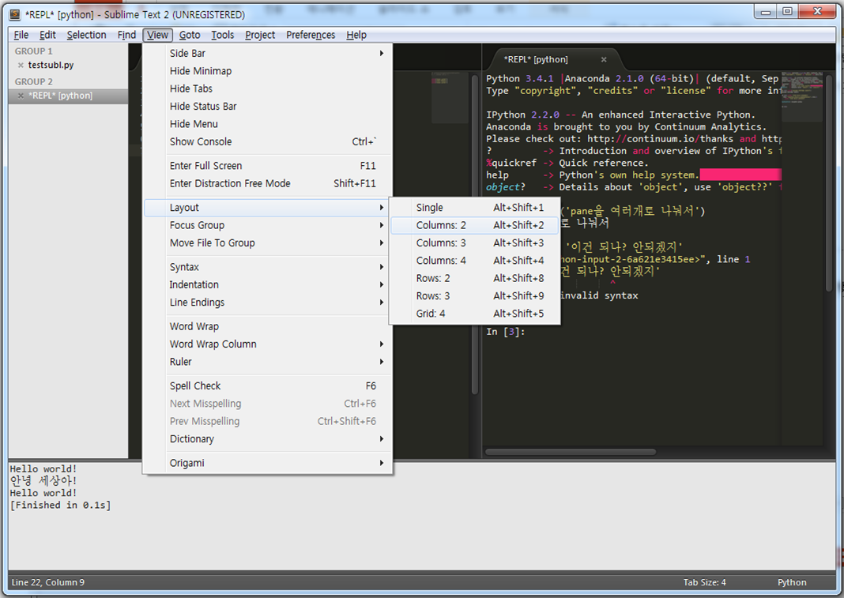Expand the Syntax submenu
This screenshot has height=598, width=844.
(268, 267)
